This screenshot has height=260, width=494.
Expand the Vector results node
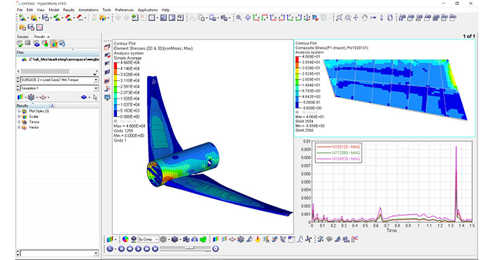click(19, 128)
